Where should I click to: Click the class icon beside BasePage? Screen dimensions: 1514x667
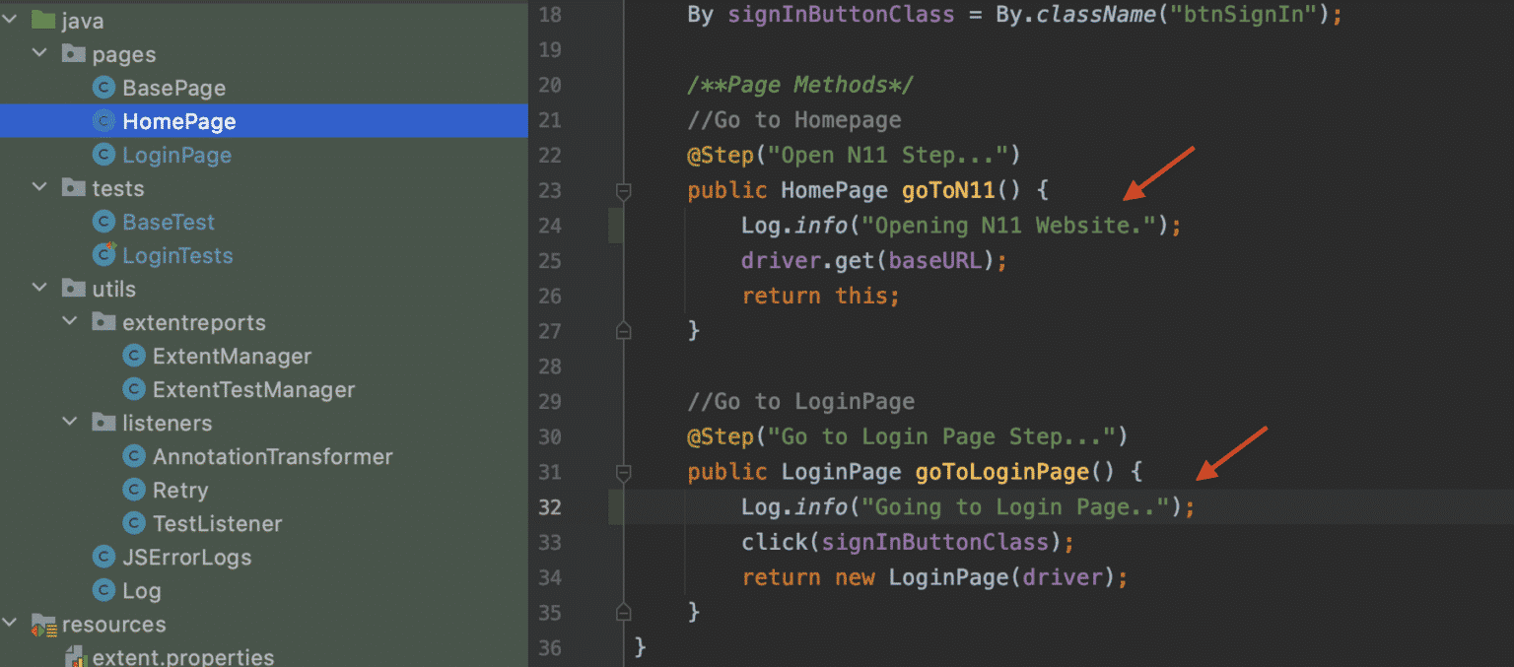click(103, 88)
